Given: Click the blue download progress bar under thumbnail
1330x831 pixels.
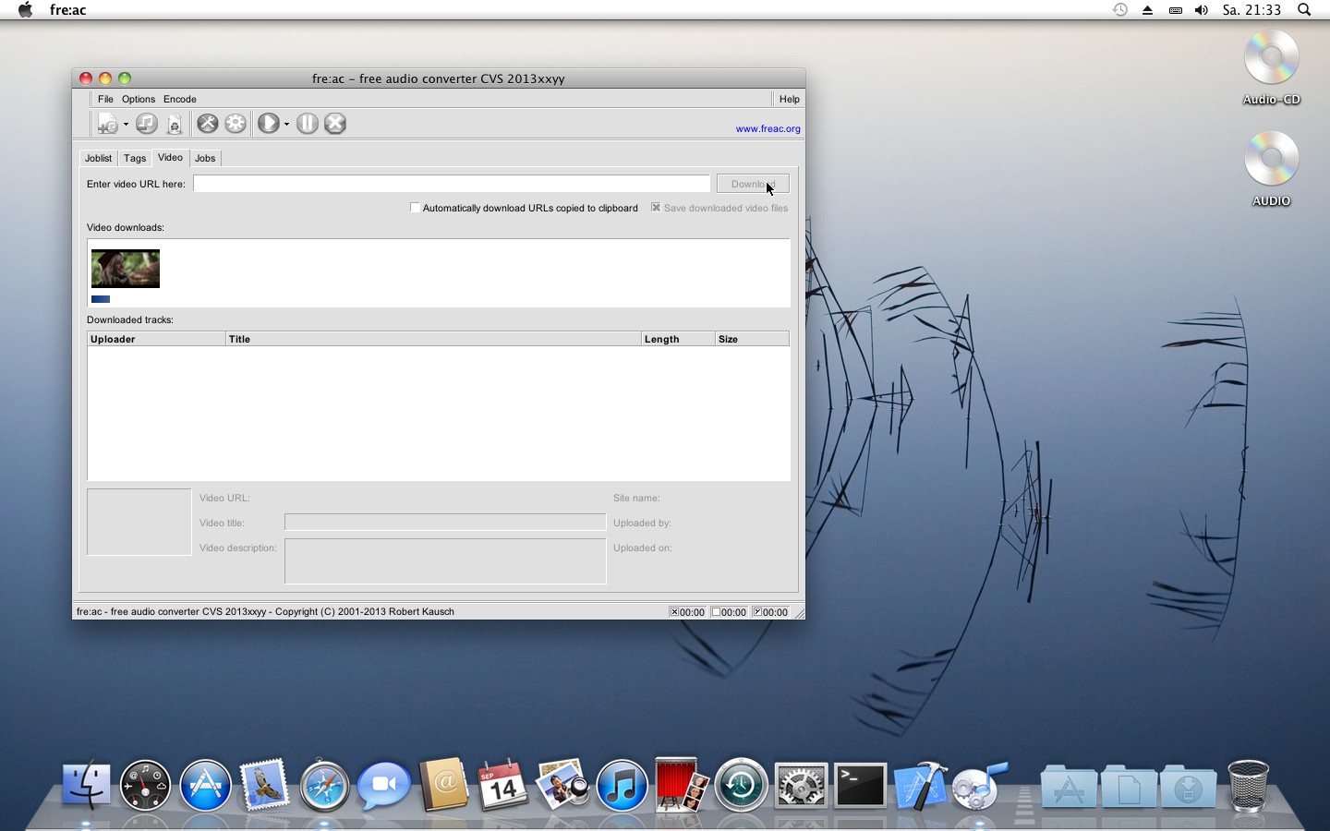Looking at the screenshot, I should click(101, 299).
